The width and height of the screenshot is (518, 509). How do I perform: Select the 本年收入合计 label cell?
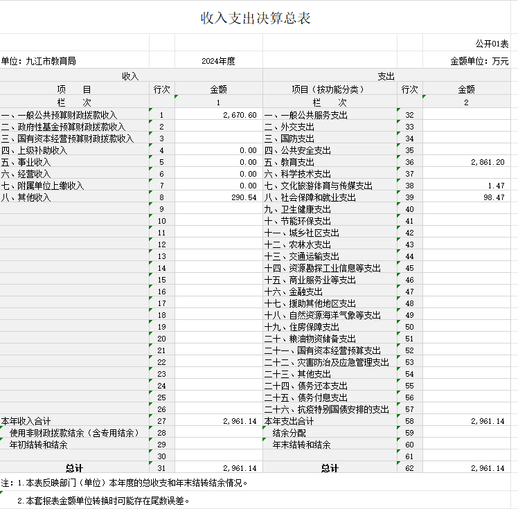point(26,421)
